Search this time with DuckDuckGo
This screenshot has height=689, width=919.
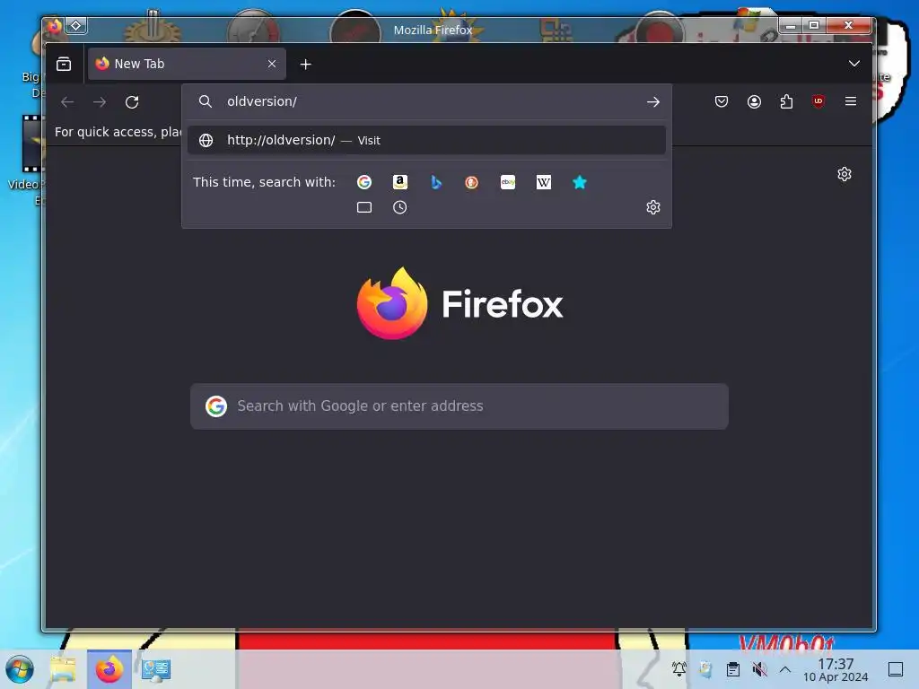click(x=471, y=182)
